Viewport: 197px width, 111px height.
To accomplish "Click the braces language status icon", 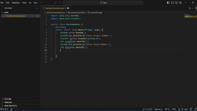I will (x=179, y=109).
